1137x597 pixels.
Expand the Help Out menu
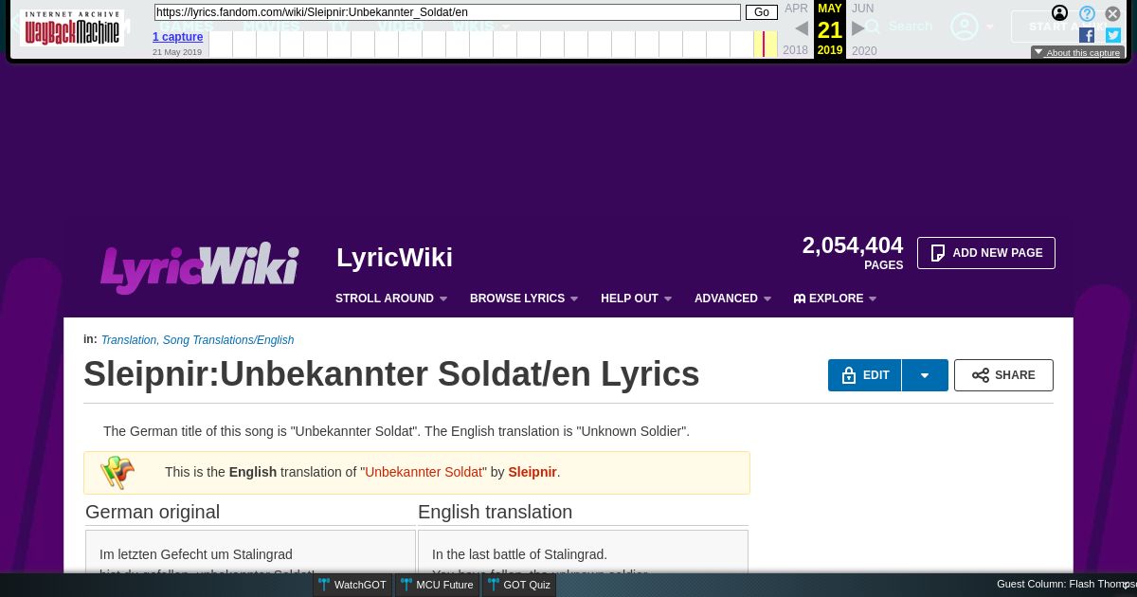pos(637,298)
